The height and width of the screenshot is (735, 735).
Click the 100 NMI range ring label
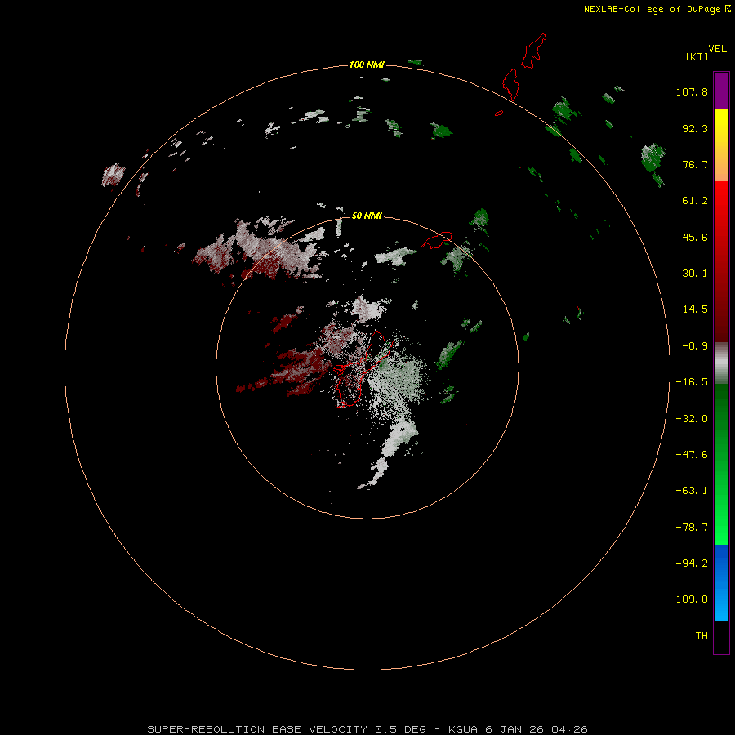367,65
